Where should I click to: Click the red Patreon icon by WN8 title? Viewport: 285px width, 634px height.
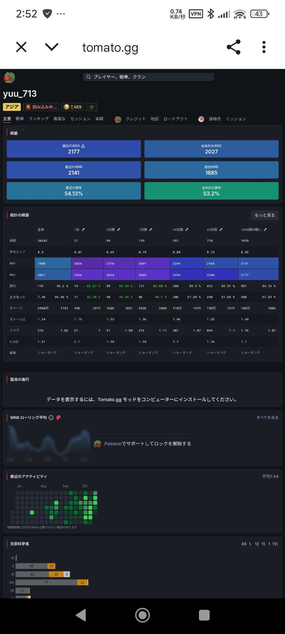[58, 417]
